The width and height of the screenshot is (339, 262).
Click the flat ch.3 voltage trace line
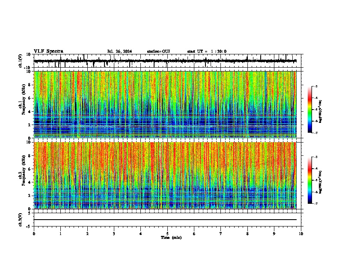point(165,220)
